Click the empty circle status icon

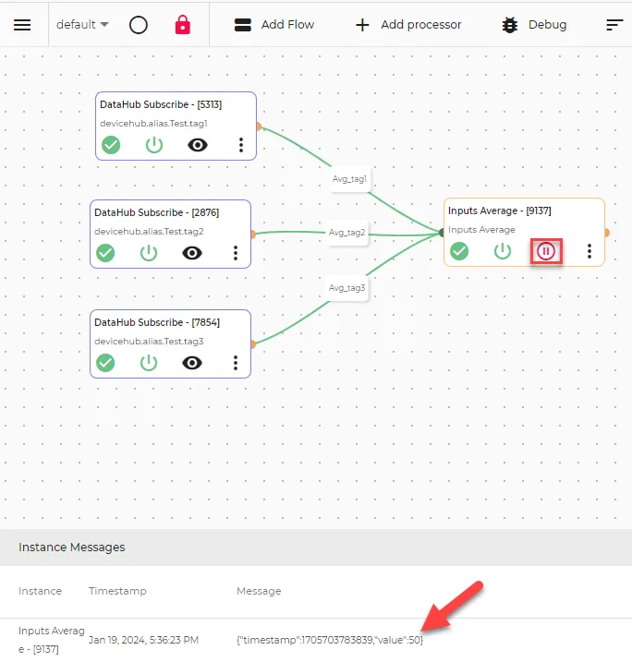pyautogui.click(x=139, y=25)
